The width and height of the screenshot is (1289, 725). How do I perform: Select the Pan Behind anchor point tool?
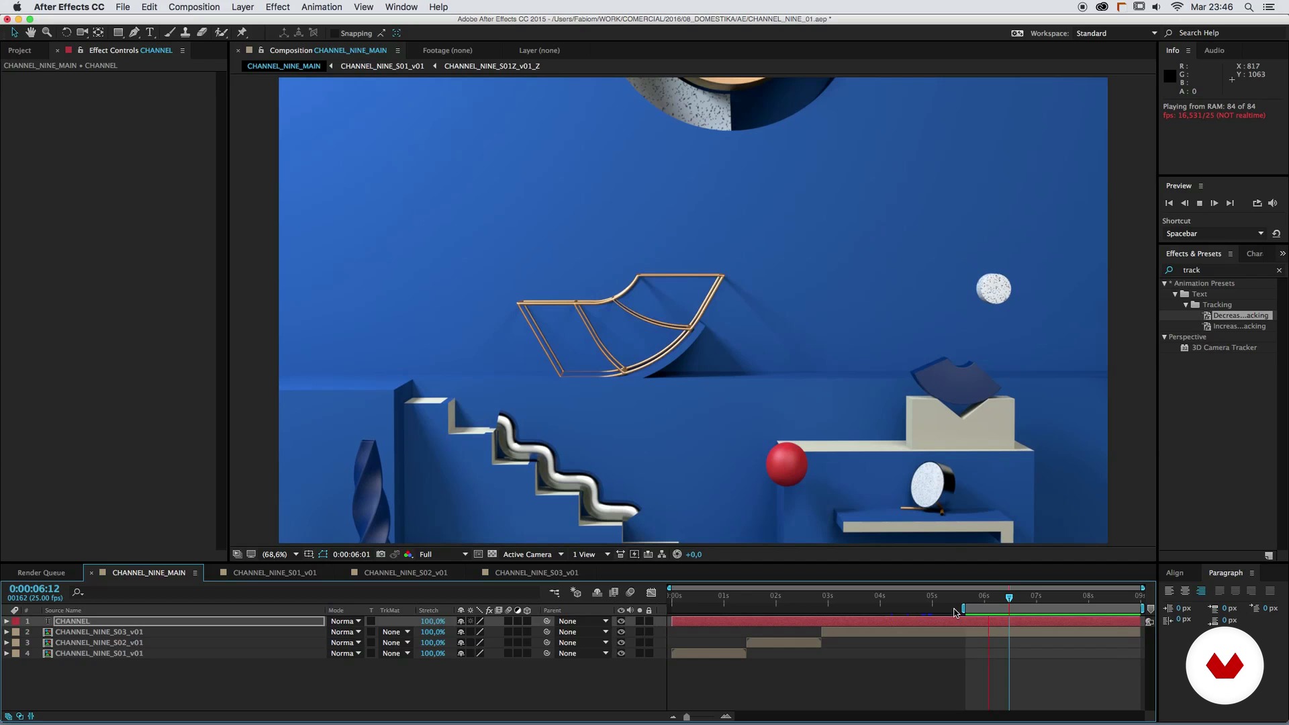click(x=99, y=32)
